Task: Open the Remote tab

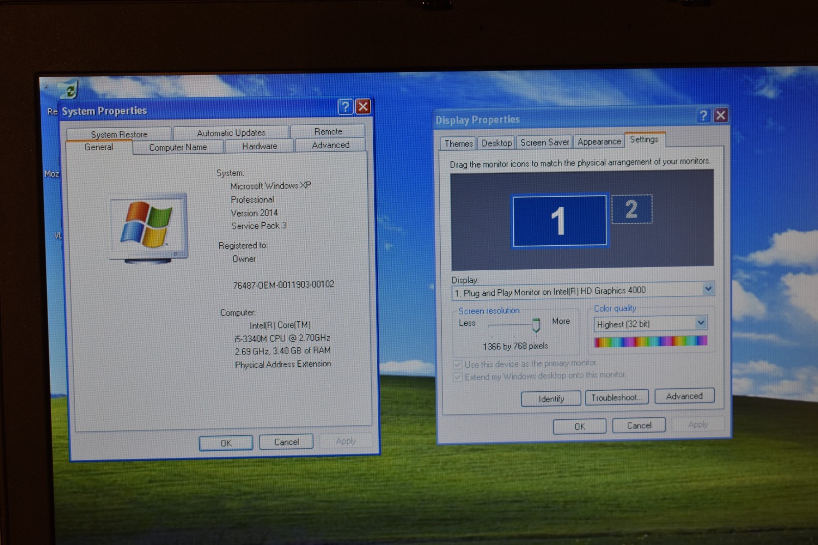Action: pos(328,131)
